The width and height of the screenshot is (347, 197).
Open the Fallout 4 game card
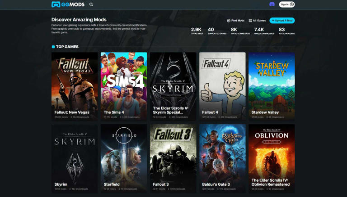point(222,86)
